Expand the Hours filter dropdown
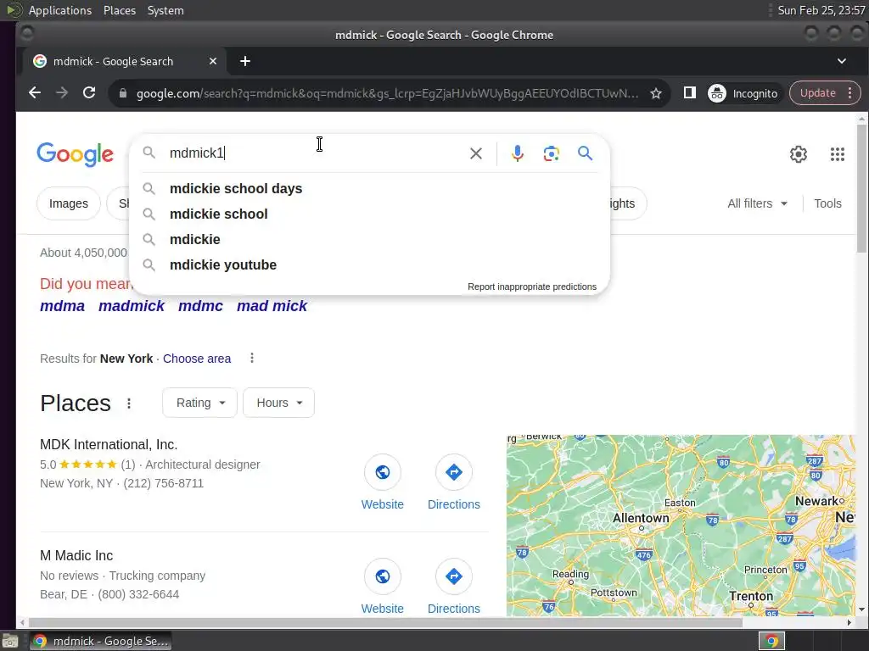869x651 pixels. click(x=278, y=403)
